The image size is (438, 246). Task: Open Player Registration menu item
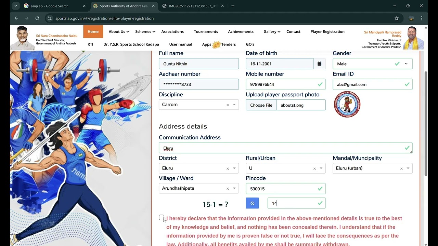click(327, 31)
